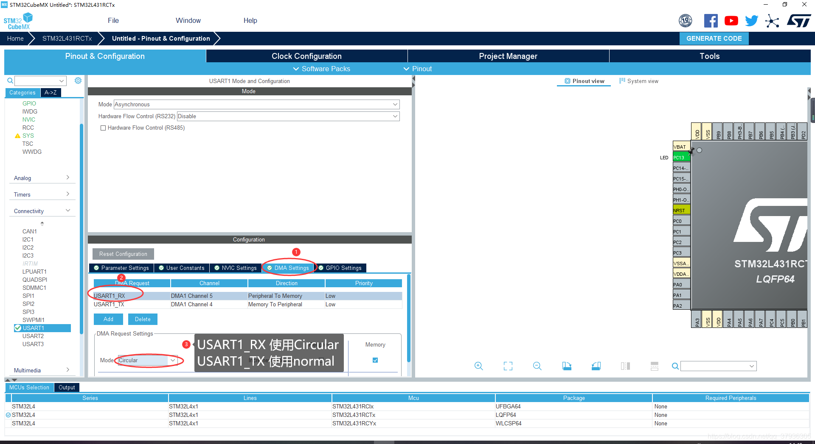This screenshot has width=815, height=444.
Task: Open the YouTube icon link
Action: [731, 21]
